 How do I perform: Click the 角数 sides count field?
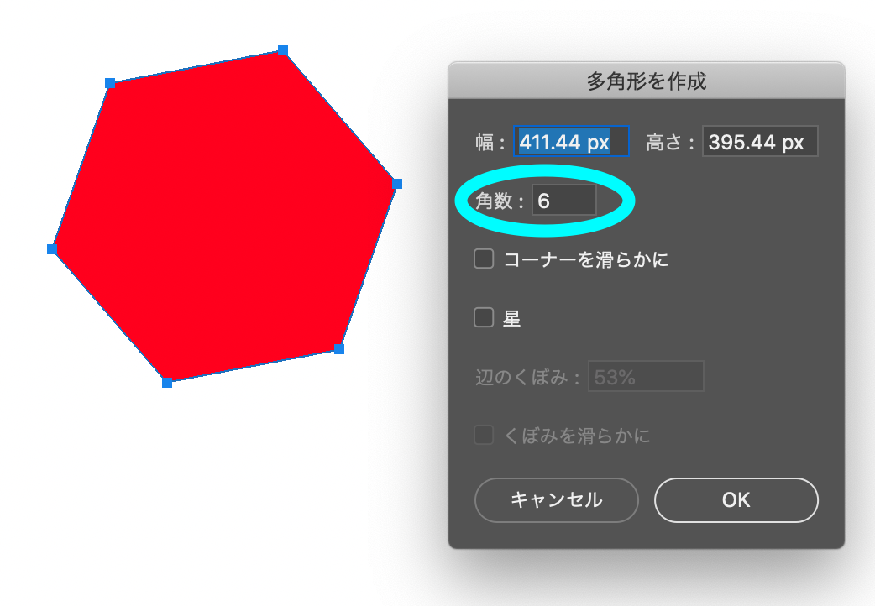pyautogui.click(x=564, y=201)
